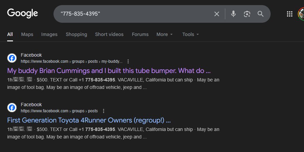Expand the More search filters dropdown
Screen dimensions: 304x152
[164, 34]
